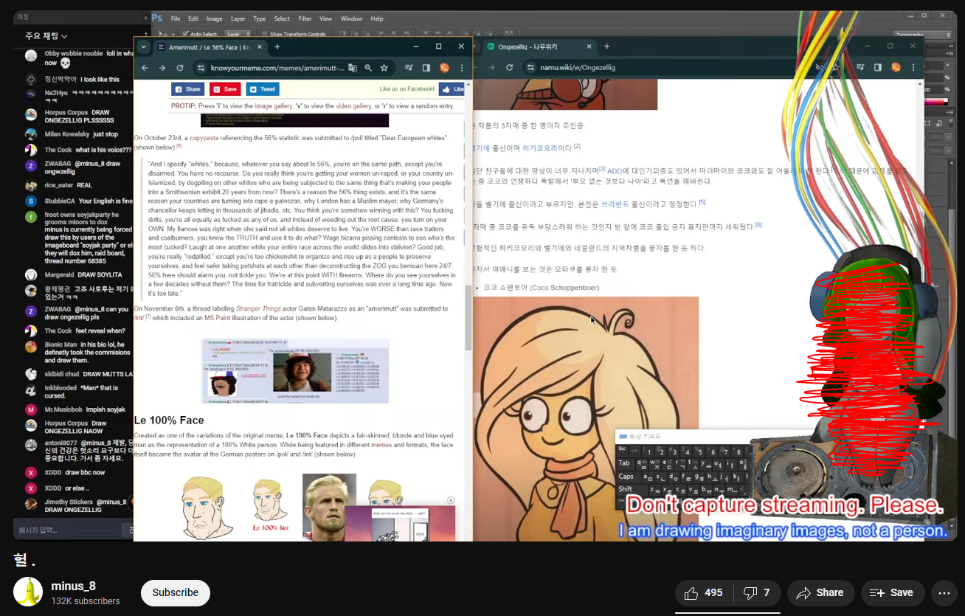965x616 pixels.
Task: Enable the Show Transform Controls checkbox
Action: (264, 34)
